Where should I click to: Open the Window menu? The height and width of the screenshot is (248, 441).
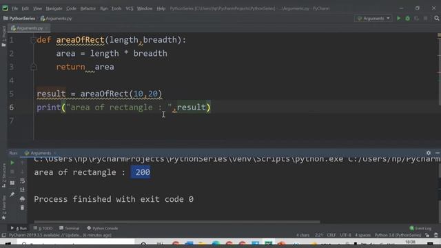coord(145,8)
